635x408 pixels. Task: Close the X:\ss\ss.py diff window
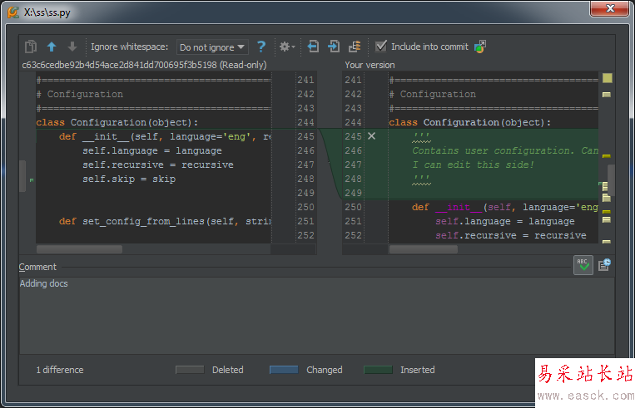click(609, 8)
